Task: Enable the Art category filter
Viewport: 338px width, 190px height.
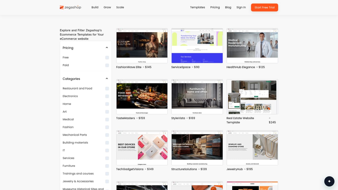Action: [107, 112]
